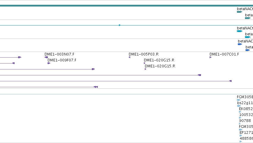The width and height of the screenshot is (253, 143).
Task: Click the dark teal arrow under first-track beta label
Action: coord(248,18)
